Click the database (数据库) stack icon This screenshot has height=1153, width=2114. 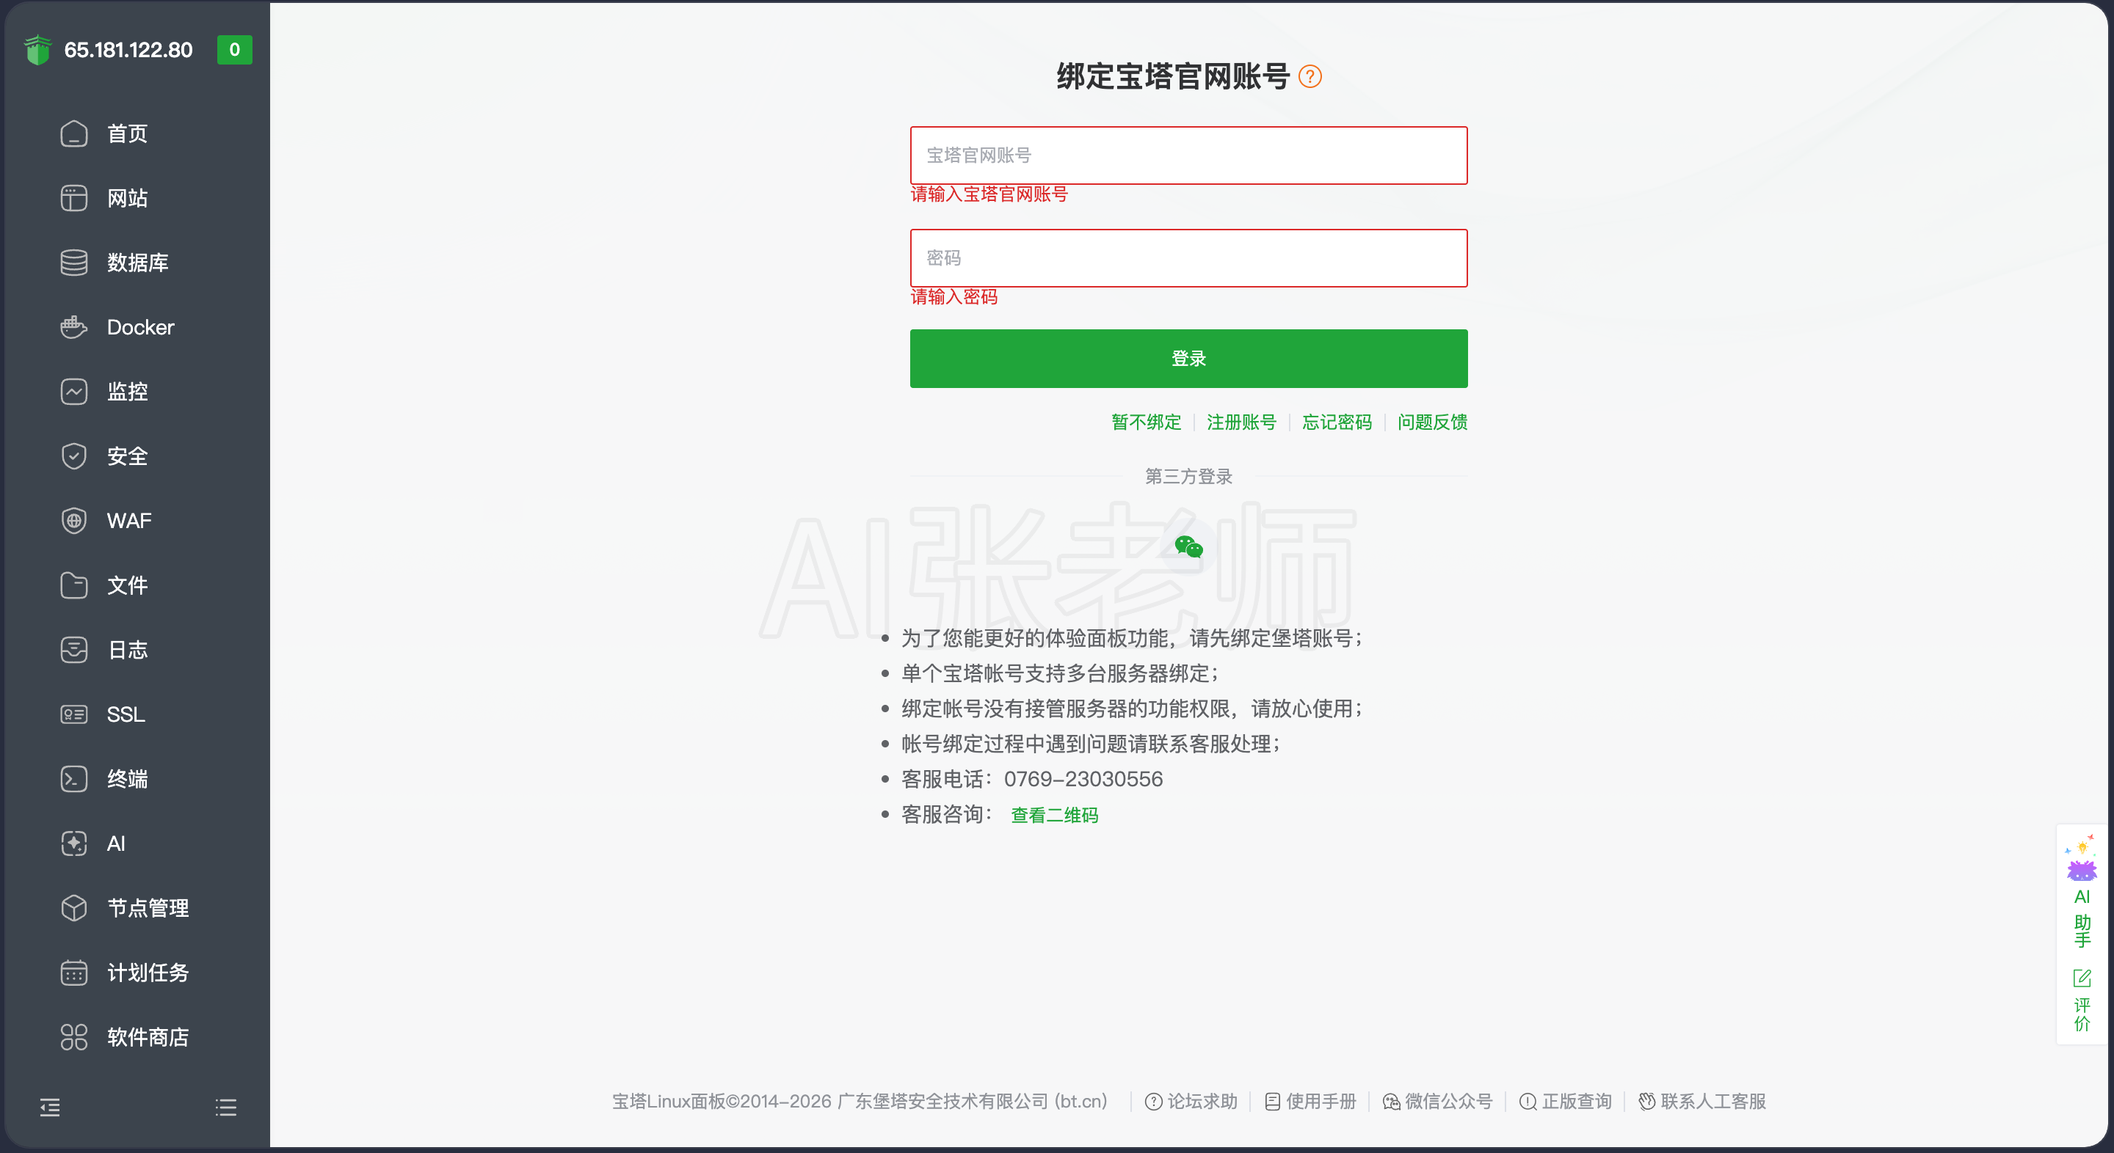pyautogui.click(x=74, y=263)
